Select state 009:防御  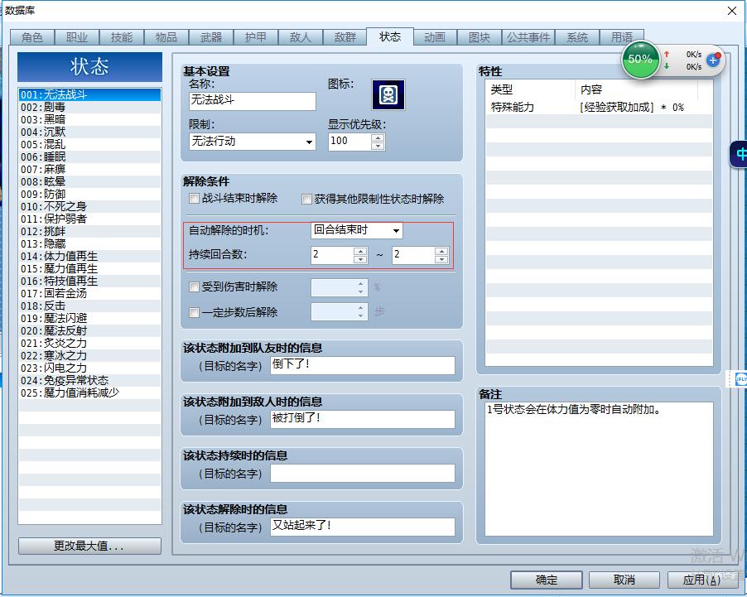pos(90,194)
